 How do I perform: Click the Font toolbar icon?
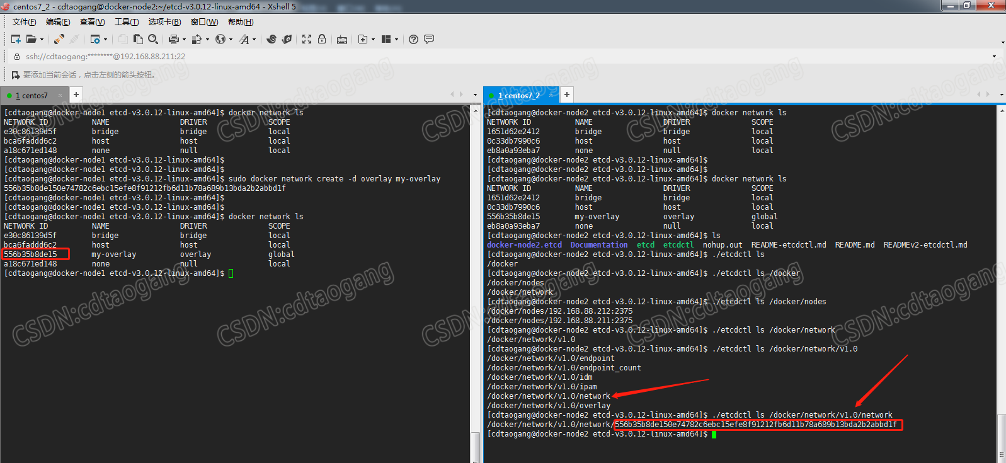(244, 39)
